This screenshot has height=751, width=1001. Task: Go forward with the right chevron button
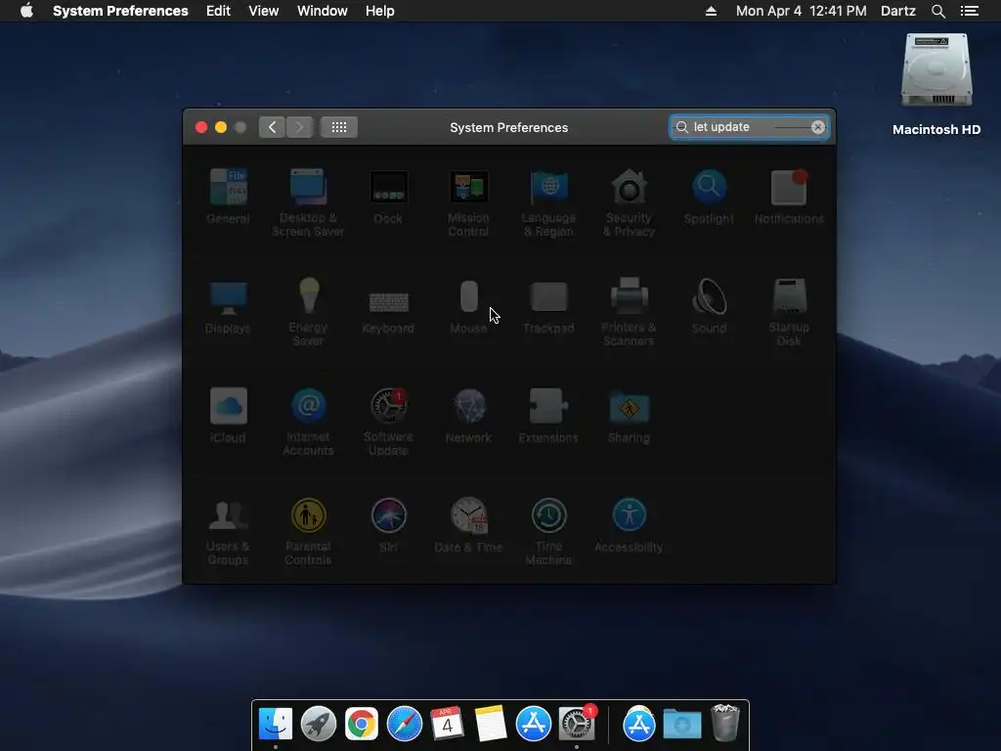(x=299, y=127)
